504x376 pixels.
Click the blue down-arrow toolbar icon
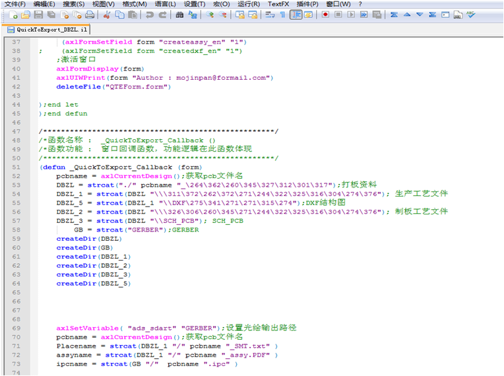[x=420, y=15]
